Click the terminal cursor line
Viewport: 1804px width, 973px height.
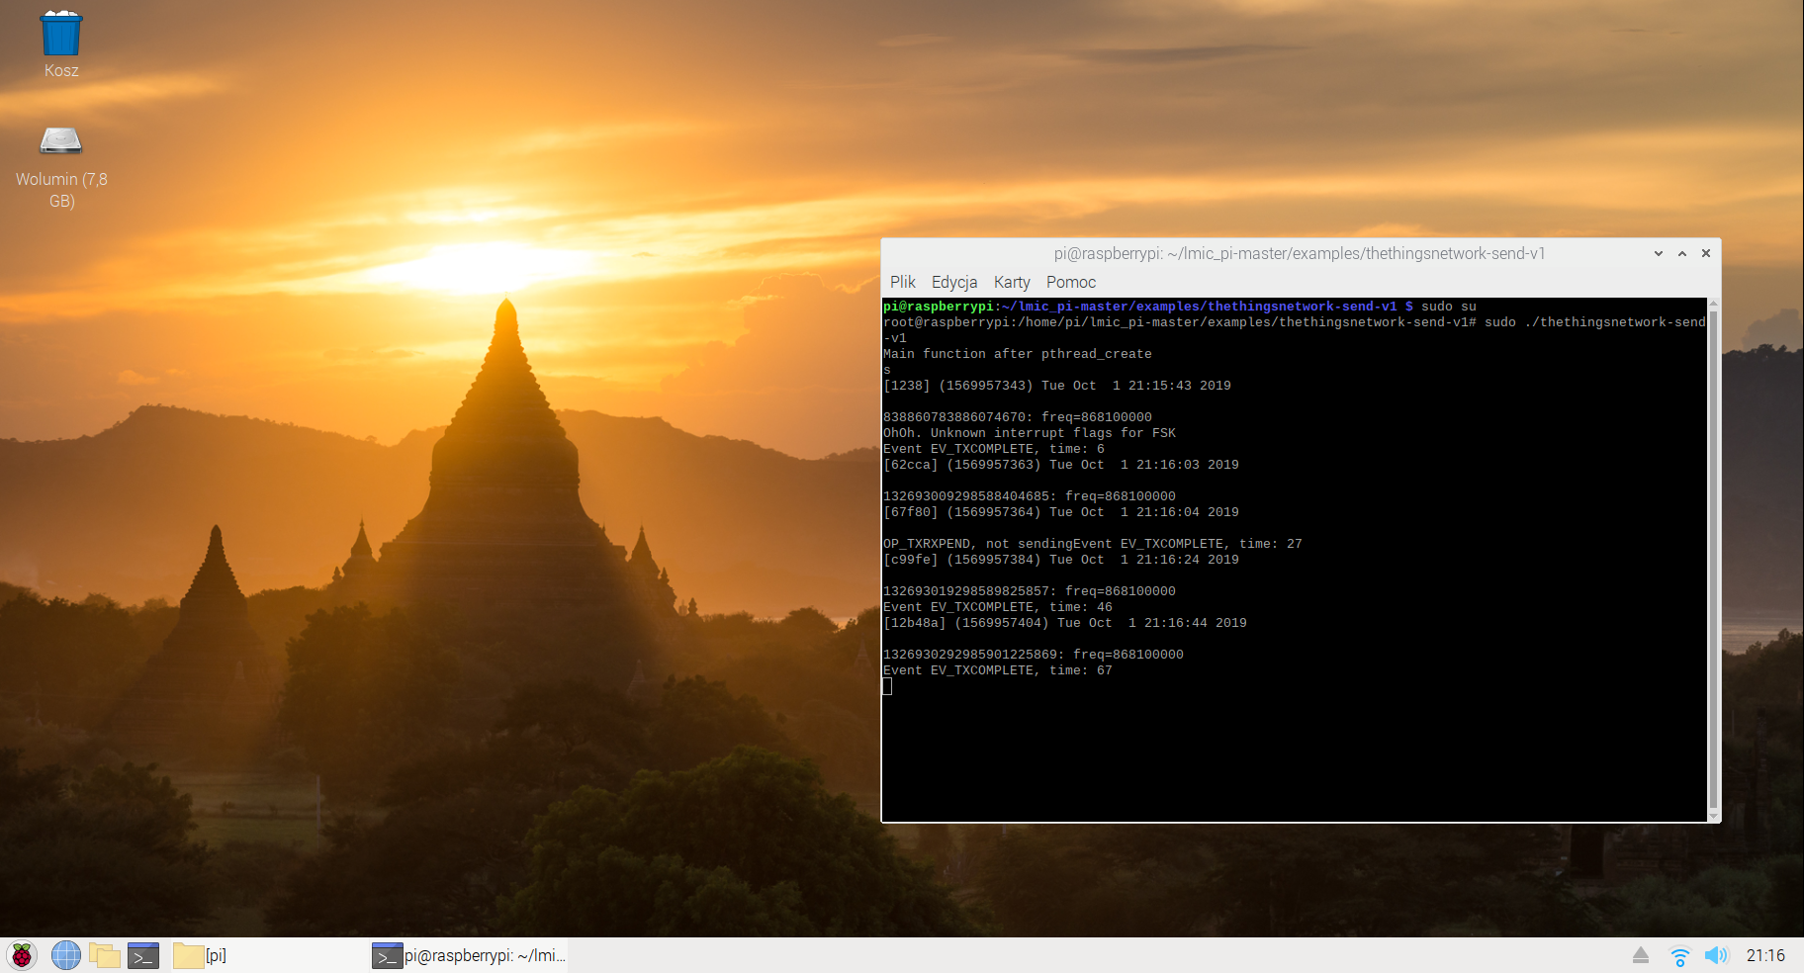click(888, 686)
